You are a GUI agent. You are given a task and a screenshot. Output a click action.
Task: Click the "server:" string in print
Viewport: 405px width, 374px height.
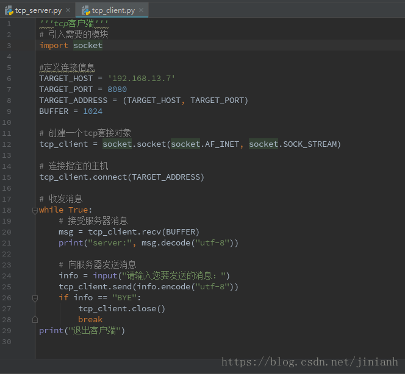pyautogui.click(x=110, y=243)
